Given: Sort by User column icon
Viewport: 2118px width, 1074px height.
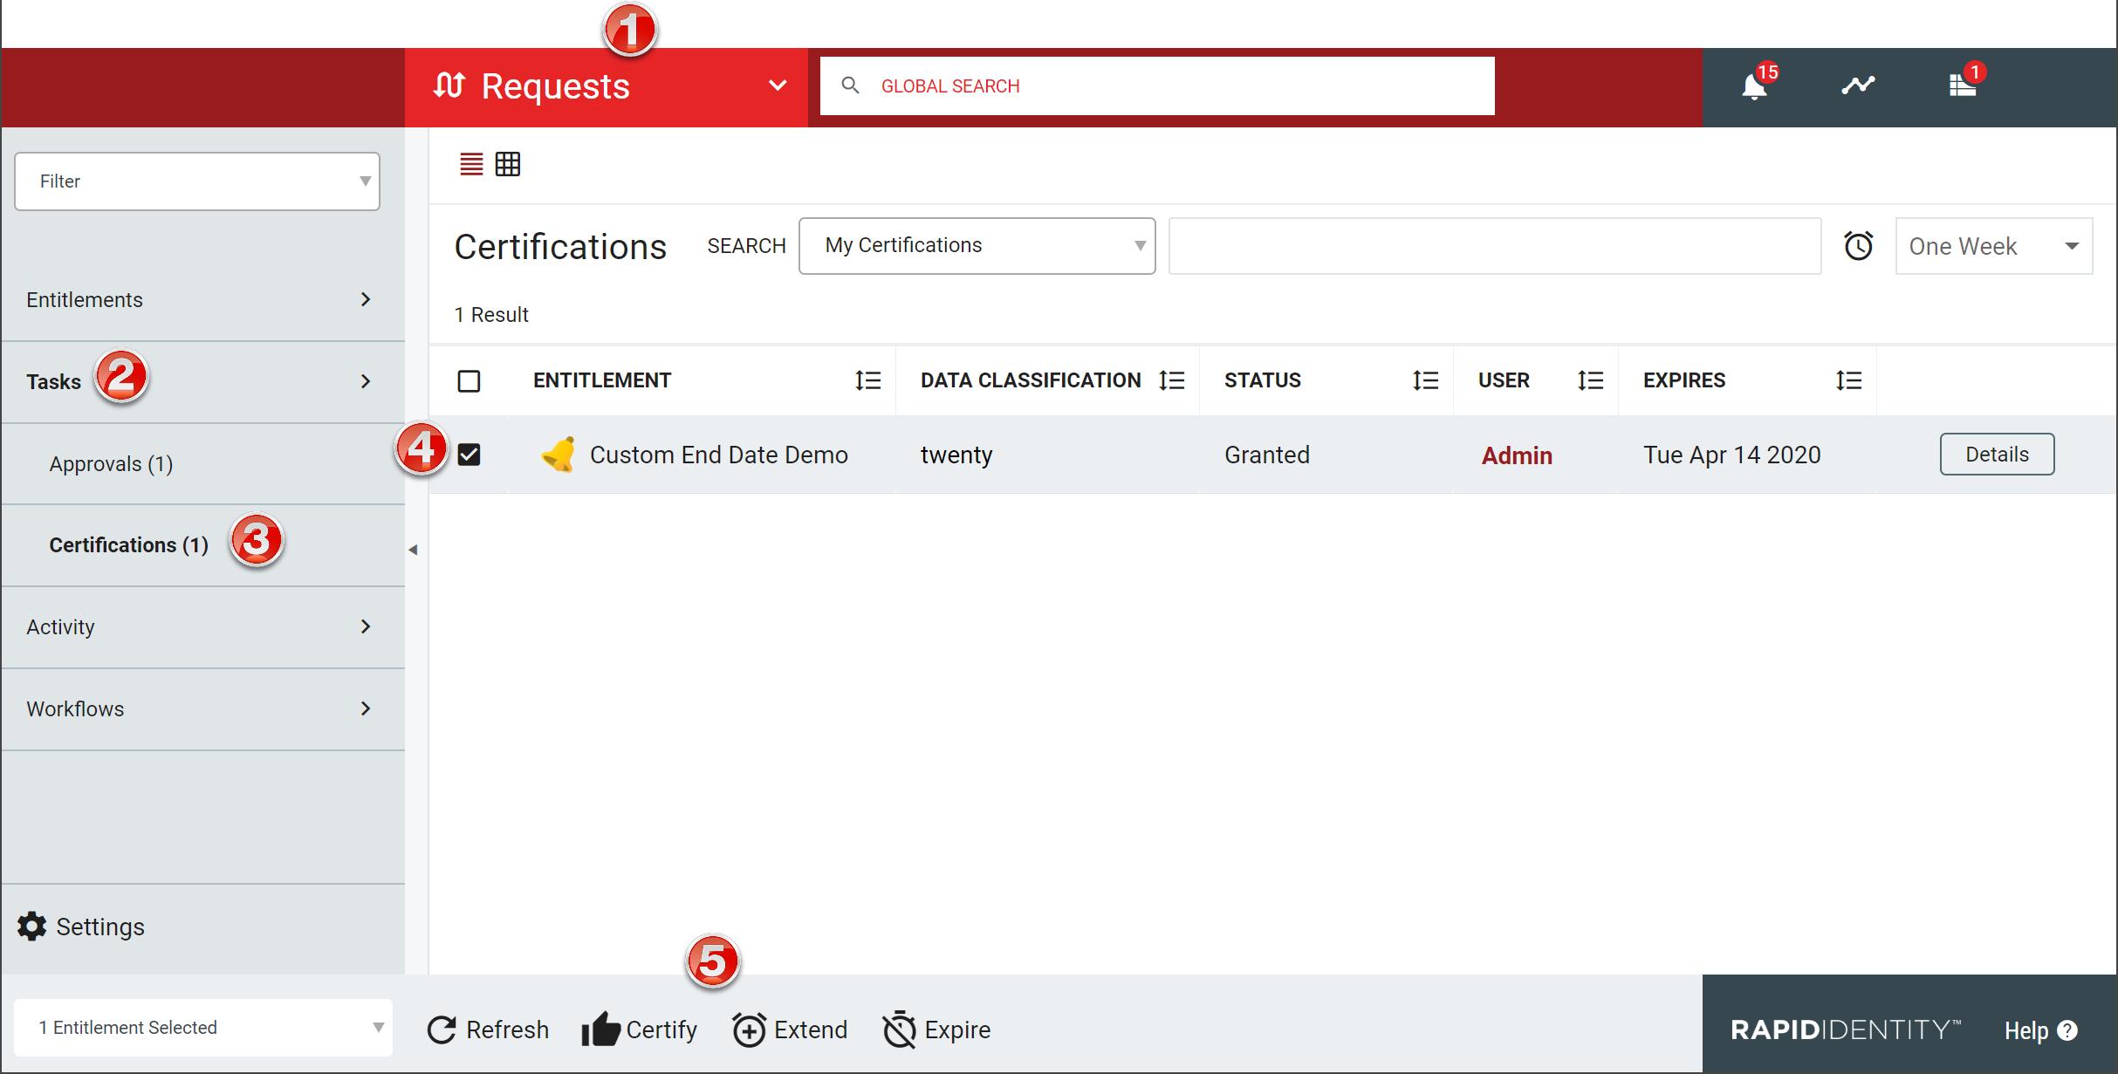Looking at the screenshot, I should (1590, 380).
